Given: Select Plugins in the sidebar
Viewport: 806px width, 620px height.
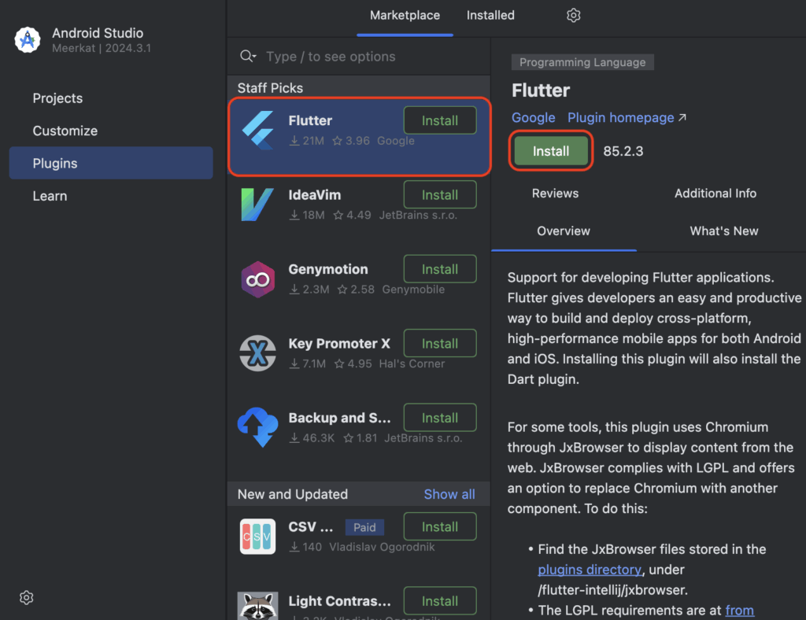Looking at the screenshot, I should point(111,163).
